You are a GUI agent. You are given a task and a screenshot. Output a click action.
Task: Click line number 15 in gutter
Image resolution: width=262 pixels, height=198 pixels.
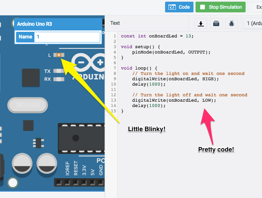114,111
